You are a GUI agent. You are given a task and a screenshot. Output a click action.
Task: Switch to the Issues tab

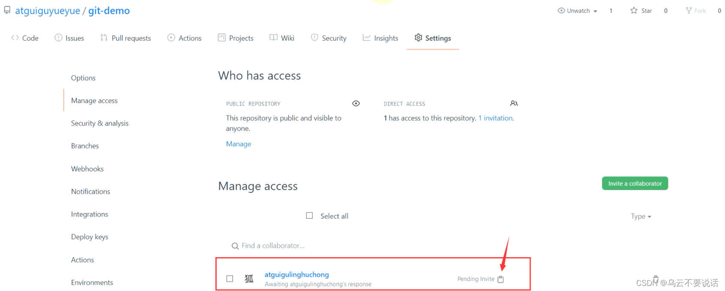(x=69, y=38)
